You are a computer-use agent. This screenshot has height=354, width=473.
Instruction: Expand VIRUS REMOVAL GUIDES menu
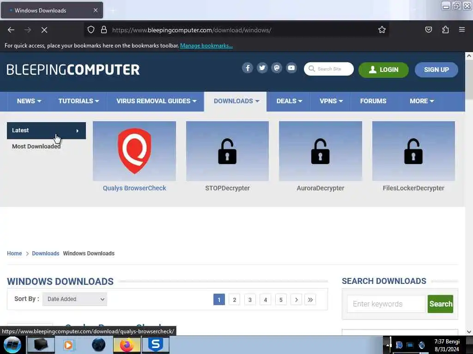(x=156, y=101)
